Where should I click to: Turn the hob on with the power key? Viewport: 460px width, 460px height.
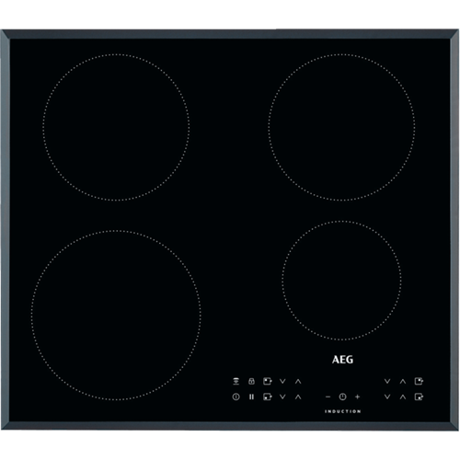236,397
